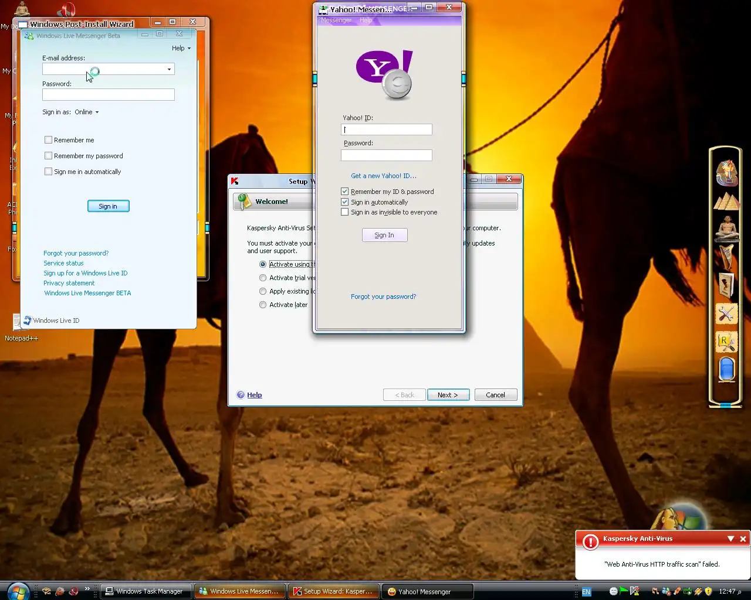Viewport: 751px width, 600px height.
Task: Switch to Kaspersky Setup Wizard taskbar button
Action: pyautogui.click(x=334, y=591)
